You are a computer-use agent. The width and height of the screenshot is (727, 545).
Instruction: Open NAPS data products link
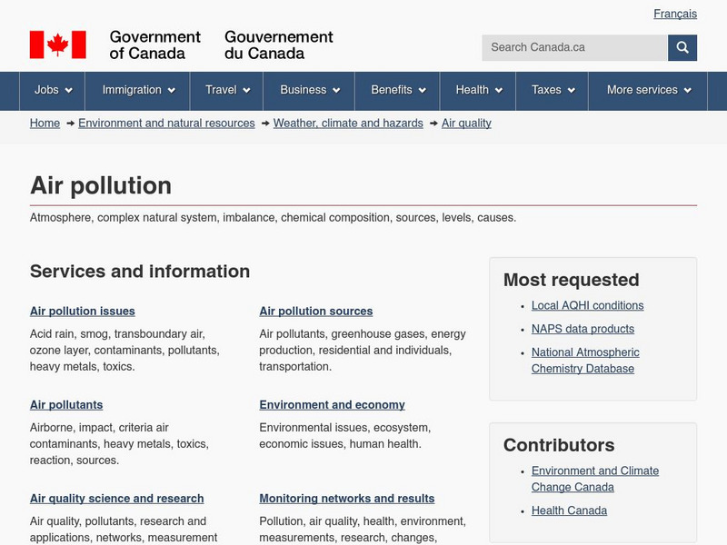tap(583, 329)
